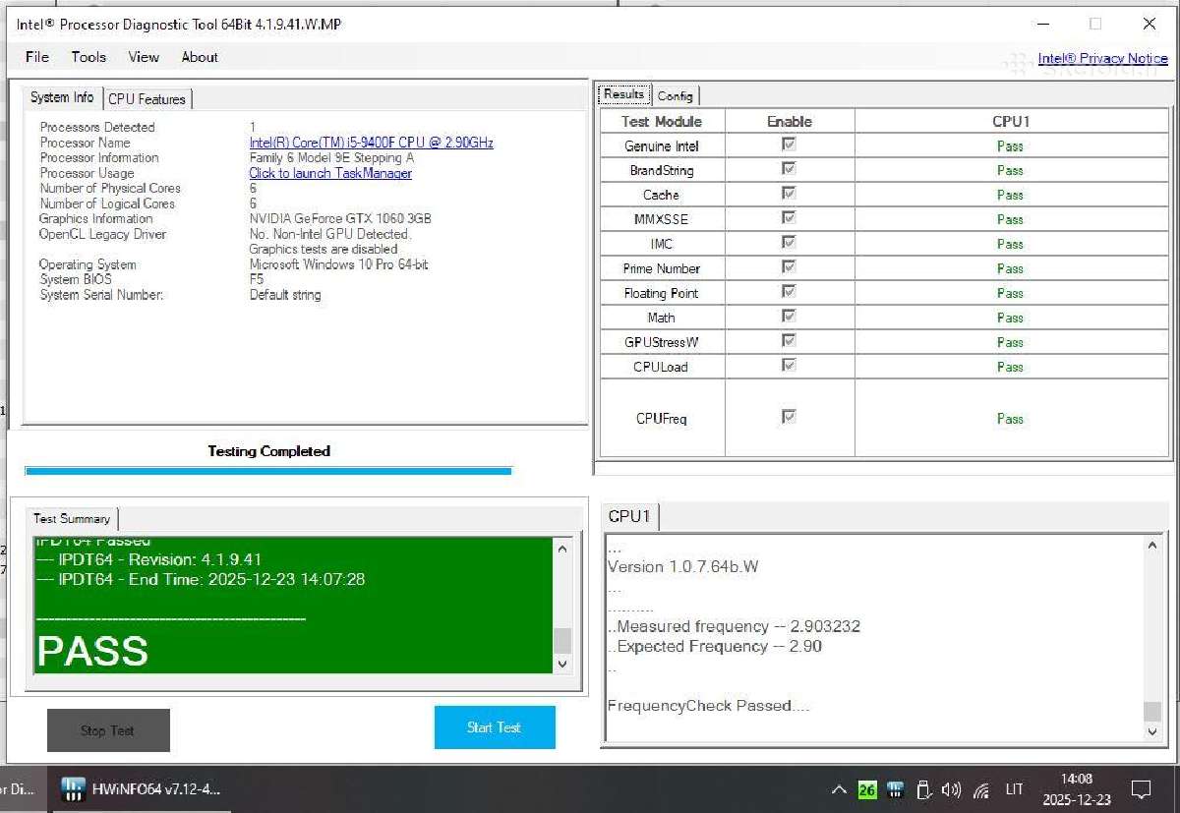Toggle the Math test enable checkbox

(x=789, y=317)
